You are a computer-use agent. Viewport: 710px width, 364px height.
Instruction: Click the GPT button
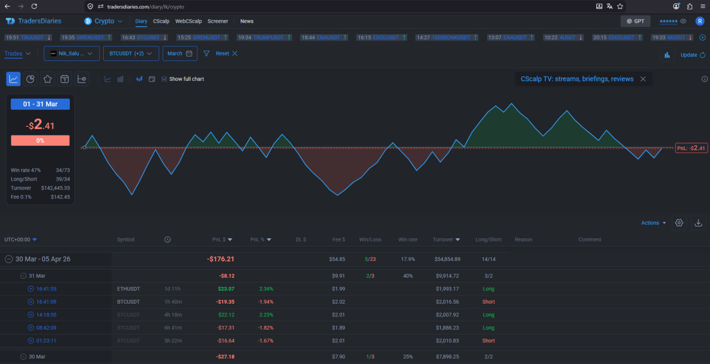(635, 21)
